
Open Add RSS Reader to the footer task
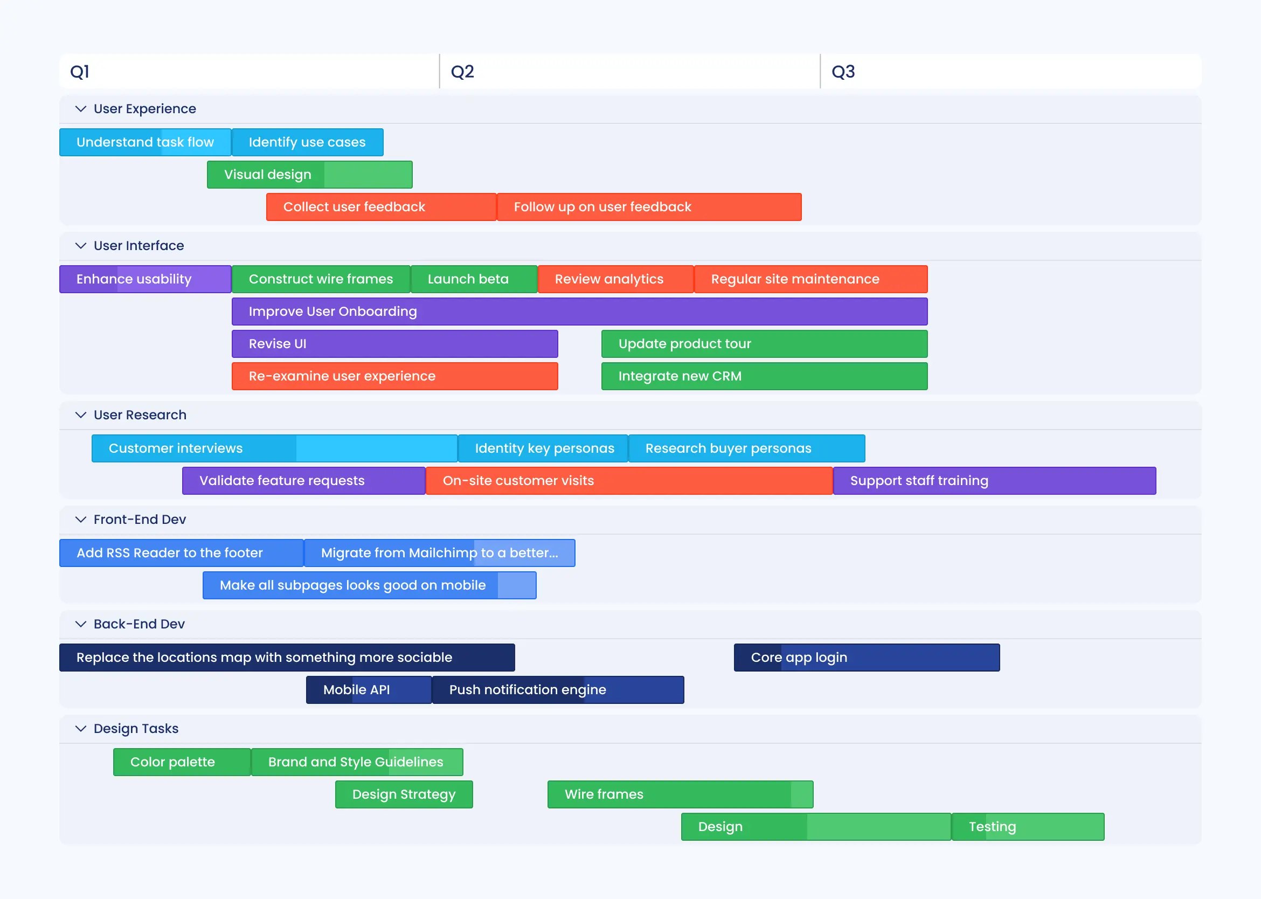coord(182,553)
